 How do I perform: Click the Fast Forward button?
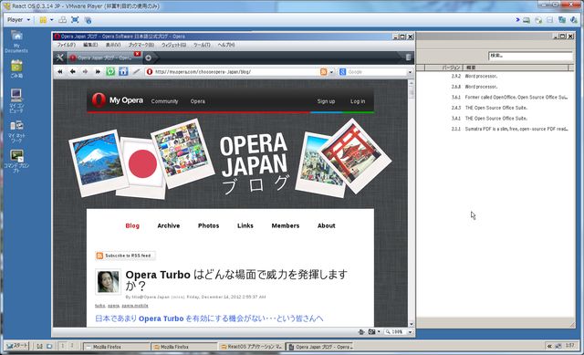coord(98,71)
